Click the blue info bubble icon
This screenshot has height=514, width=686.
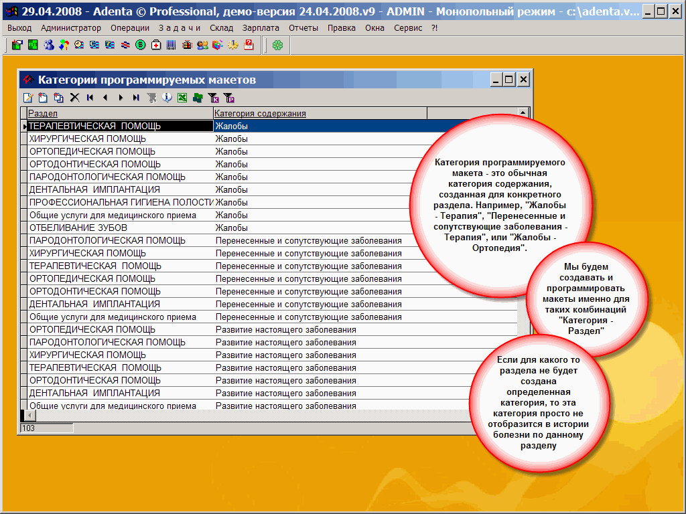pyautogui.click(x=167, y=98)
